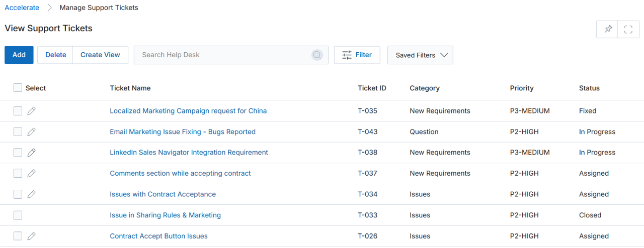Click the Delete button
The image size is (644, 248).
(55, 55)
